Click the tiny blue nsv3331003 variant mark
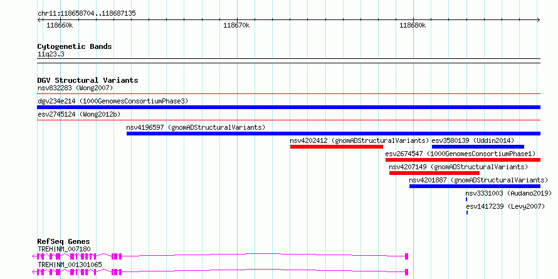The height and width of the screenshot is (279, 558). click(x=466, y=199)
